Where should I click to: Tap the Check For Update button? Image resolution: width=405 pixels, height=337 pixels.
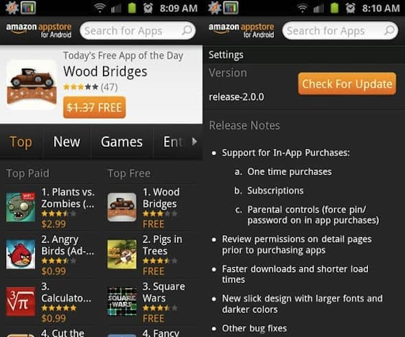point(347,84)
